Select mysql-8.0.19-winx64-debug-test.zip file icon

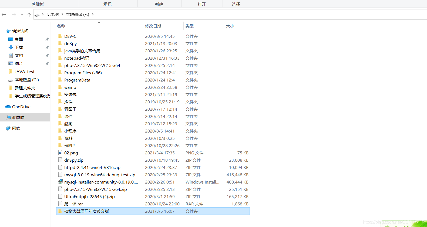pos(60,174)
